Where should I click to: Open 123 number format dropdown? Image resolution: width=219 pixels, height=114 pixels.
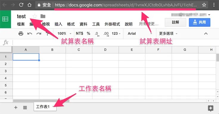tap(116, 34)
